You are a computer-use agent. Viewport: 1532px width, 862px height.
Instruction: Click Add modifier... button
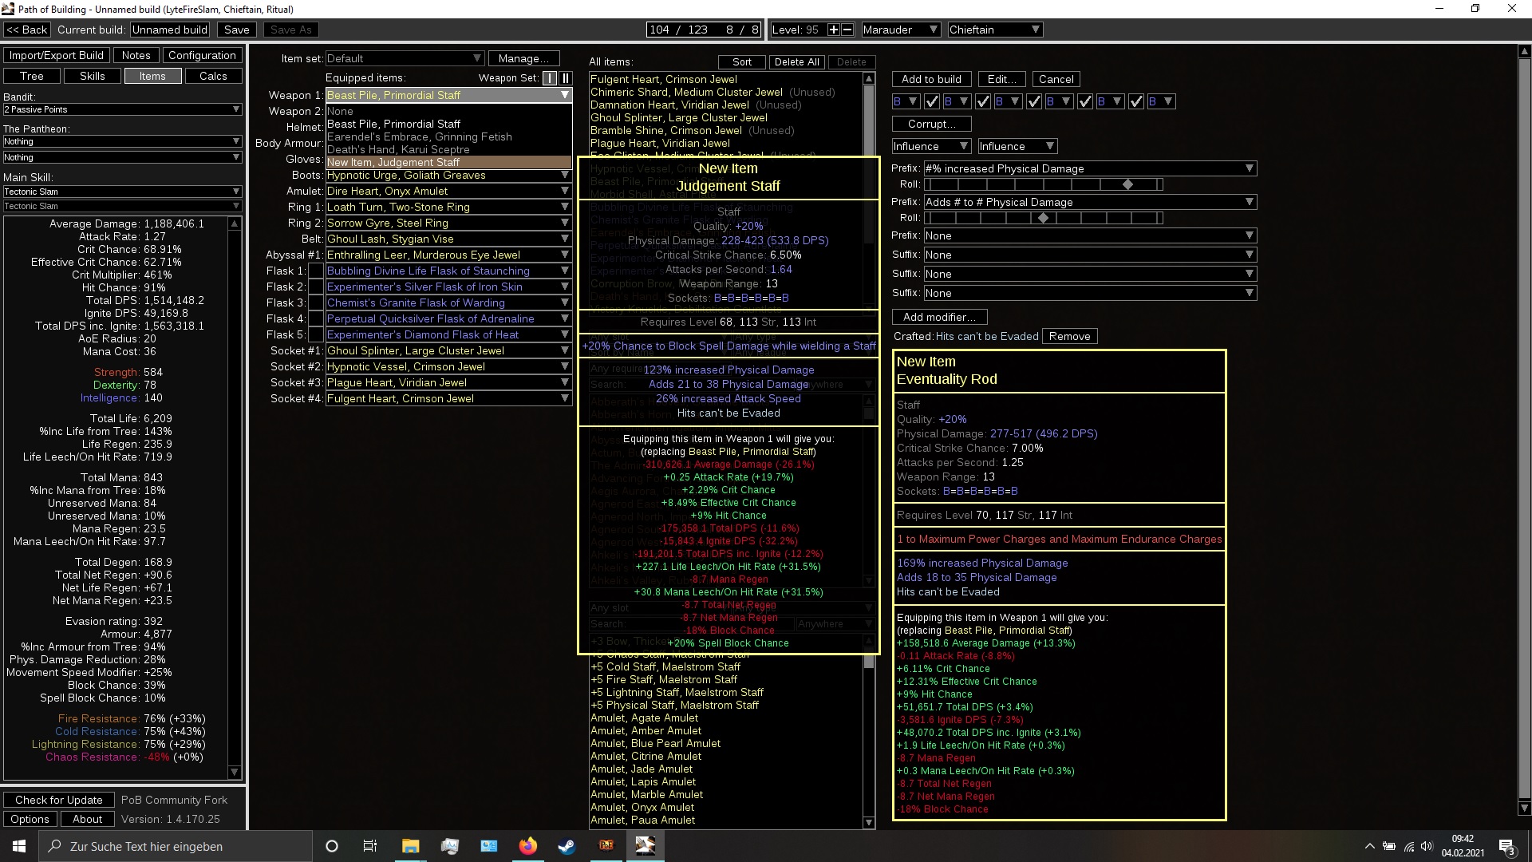point(939,317)
